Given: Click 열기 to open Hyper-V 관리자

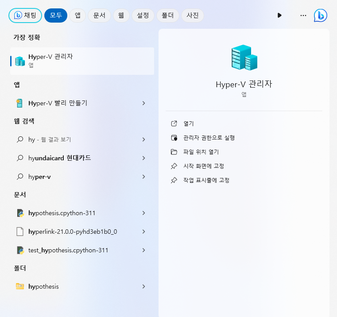Looking at the screenshot, I should pyautogui.click(x=189, y=124).
